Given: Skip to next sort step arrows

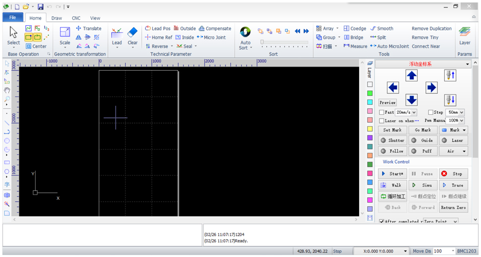Looking at the screenshot, I should coord(306,31).
